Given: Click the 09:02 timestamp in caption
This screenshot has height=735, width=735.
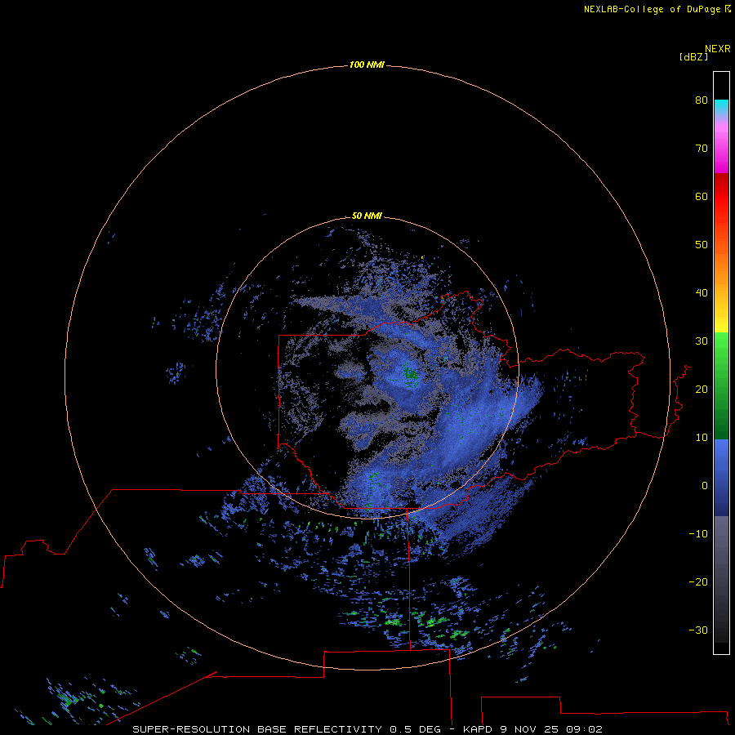Looking at the screenshot, I should coord(584,729).
